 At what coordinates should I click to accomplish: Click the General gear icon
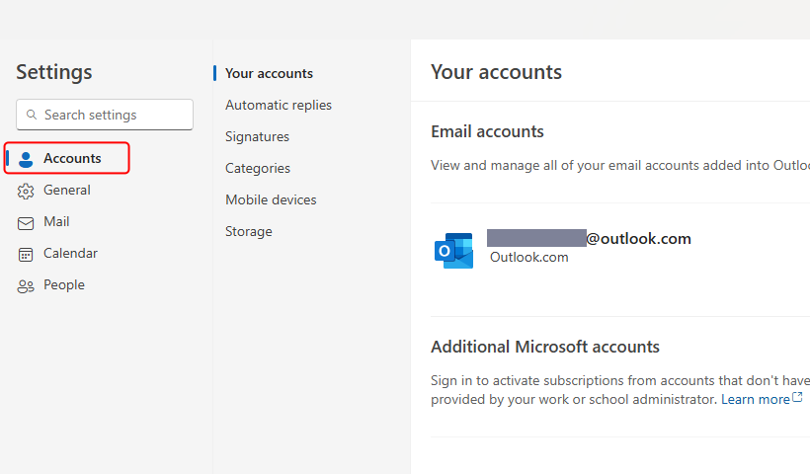tap(26, 191)
